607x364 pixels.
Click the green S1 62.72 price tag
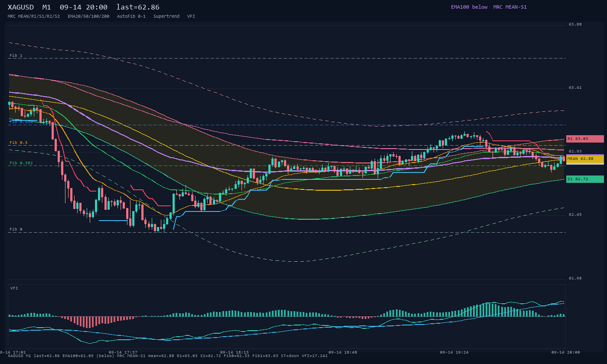(585, 179)
